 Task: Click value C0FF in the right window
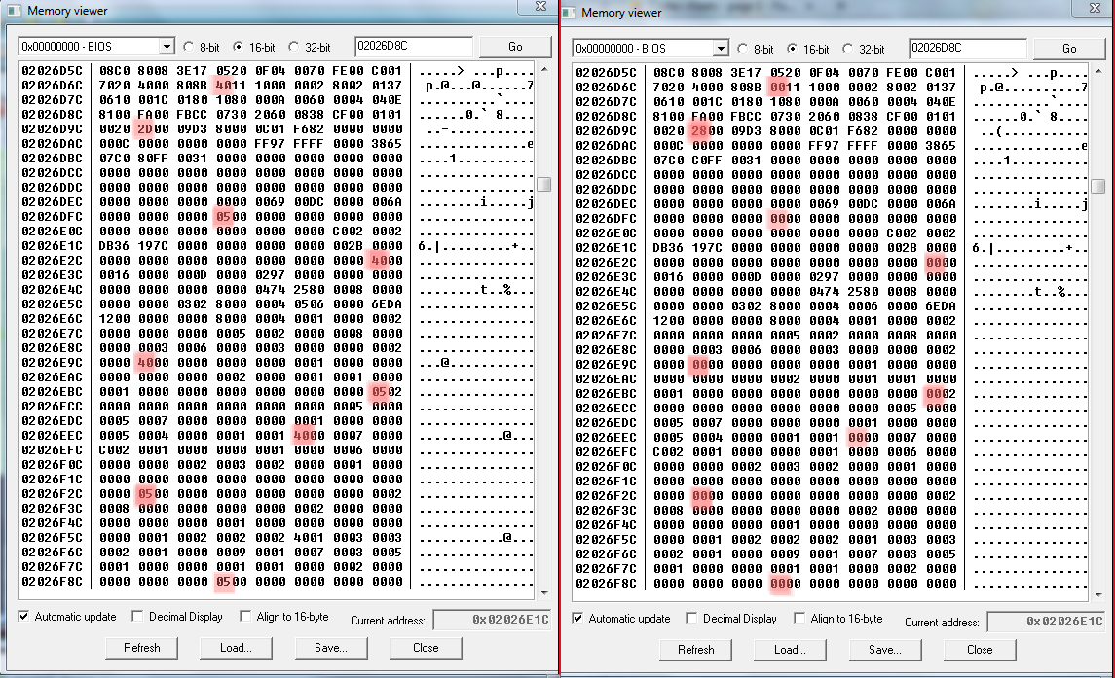tap(708, 160)
